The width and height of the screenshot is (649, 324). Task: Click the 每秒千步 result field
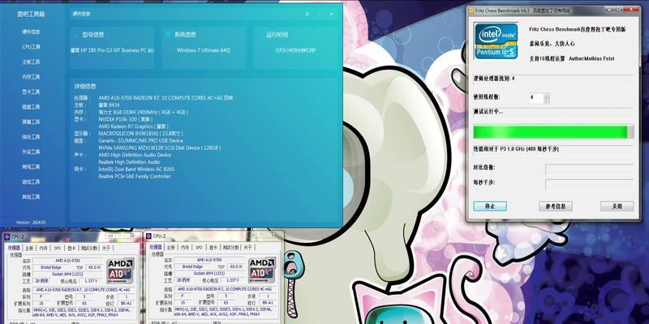coord(589,185)
